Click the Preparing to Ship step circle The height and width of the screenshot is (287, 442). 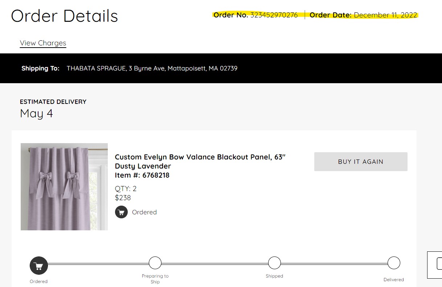coord(155,263)
